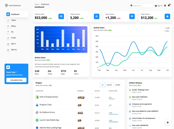
Task: Click the shopping bag icon on New Orders card
Action: tap(167, 16)
